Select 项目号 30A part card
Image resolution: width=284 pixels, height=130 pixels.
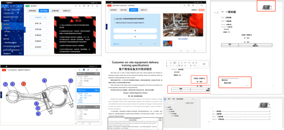[88, 96]
